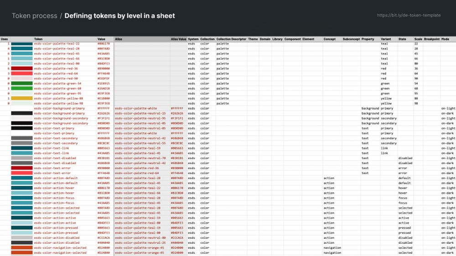The height and width of the screenshot is (256, 456).
Task: Select value cell #EEDFDF
Action: point(104,78)
